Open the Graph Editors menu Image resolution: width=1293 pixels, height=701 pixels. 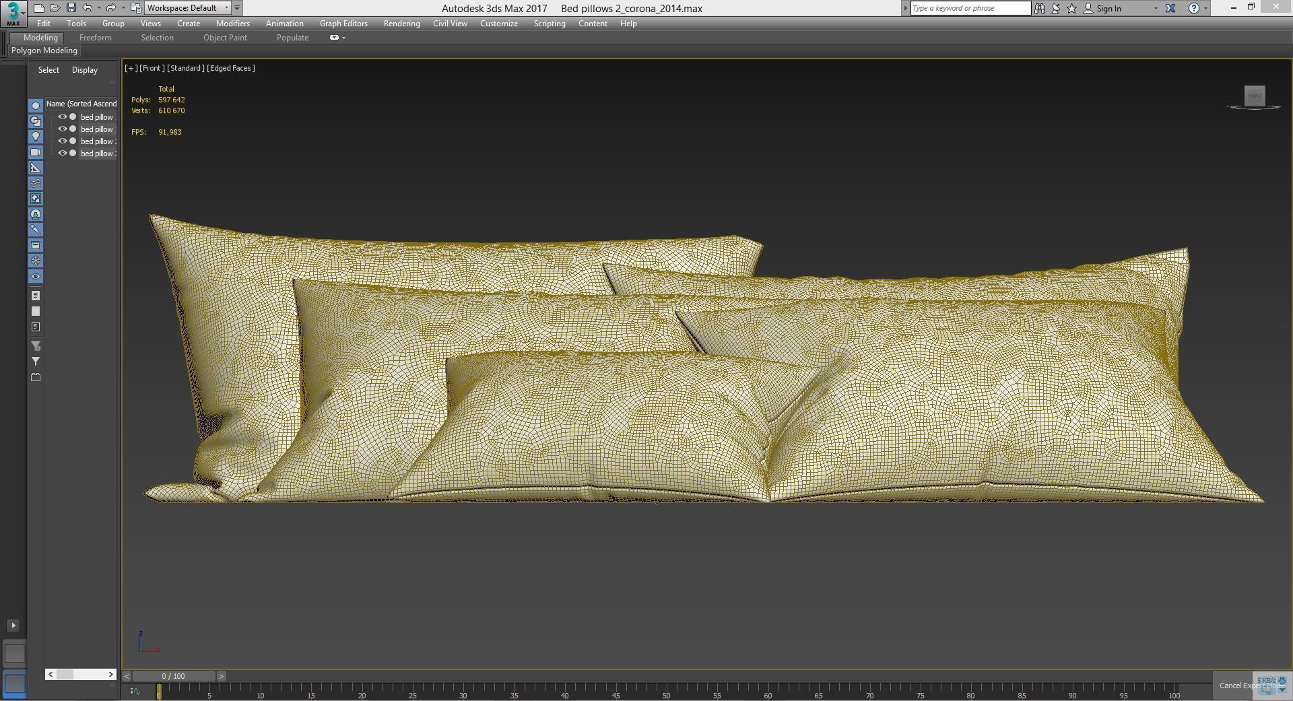click(x=343, y=24)
